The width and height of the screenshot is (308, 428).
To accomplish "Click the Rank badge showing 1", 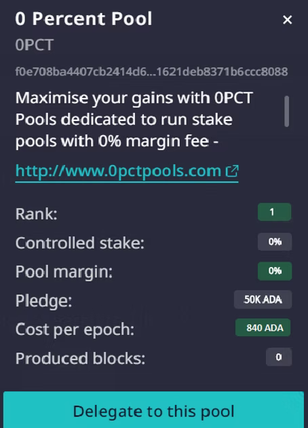I will [275, 212].
